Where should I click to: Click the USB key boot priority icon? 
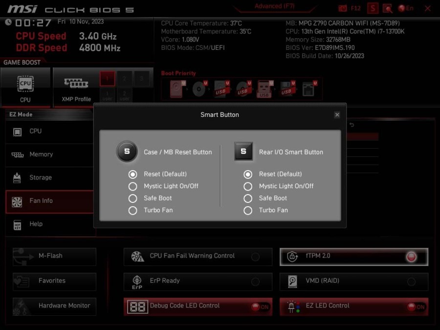[264, 89]
